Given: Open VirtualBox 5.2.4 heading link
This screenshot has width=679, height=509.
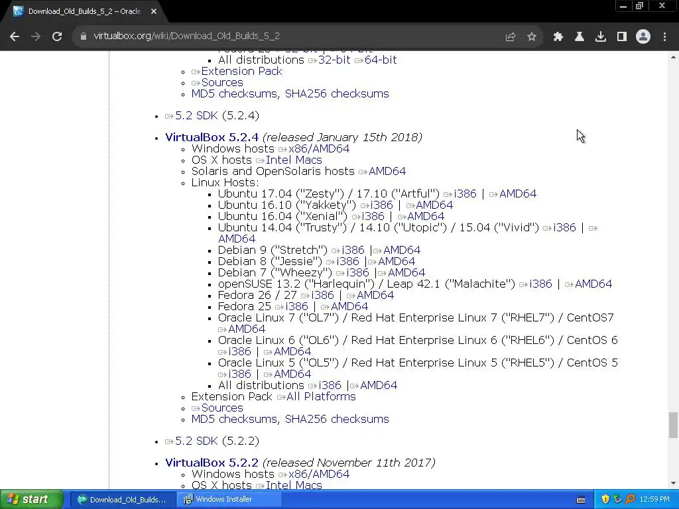Looking at the screenshot, I should click(x=212, y=137).
